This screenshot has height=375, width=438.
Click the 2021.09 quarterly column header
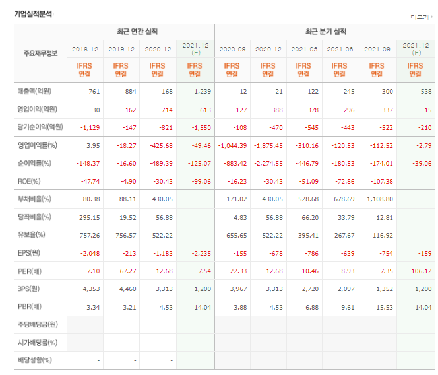[x=377, y=50]
